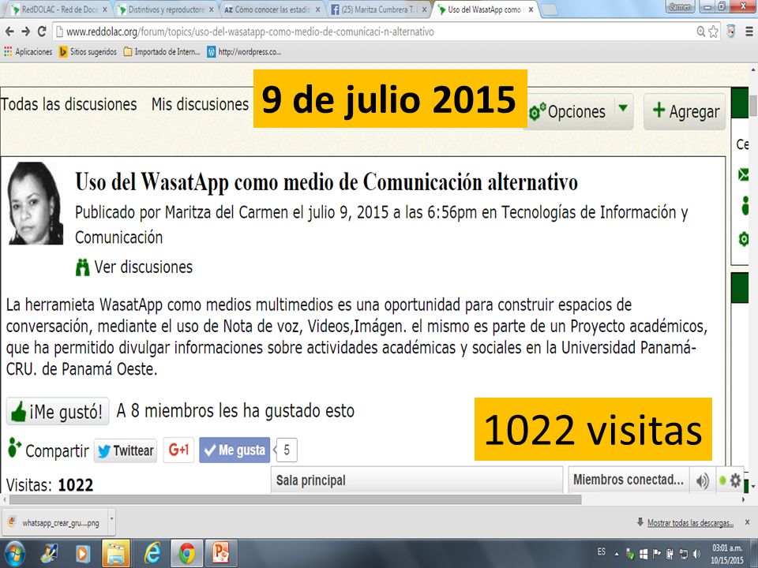Viewport: 758px width, 568px height.
Task: Click the vertical scrollbar thumb
Action: pyautogui.click(x=753, y=106)
